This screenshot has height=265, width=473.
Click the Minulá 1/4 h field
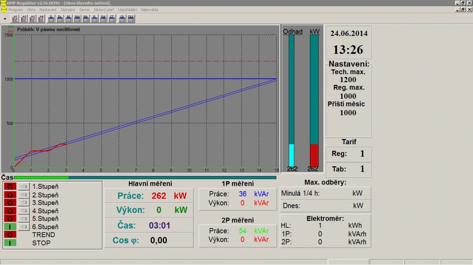326,193
